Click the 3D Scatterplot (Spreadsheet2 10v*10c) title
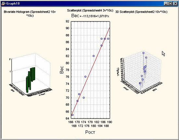 click(x=141, y=12)
